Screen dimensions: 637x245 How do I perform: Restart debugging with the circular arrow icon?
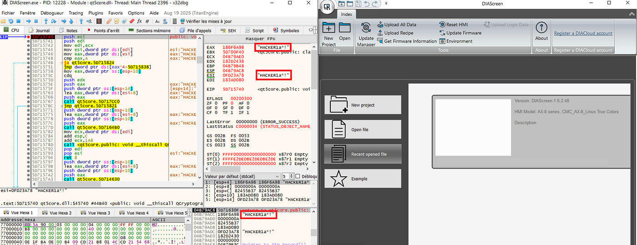(x=11, y=21)
